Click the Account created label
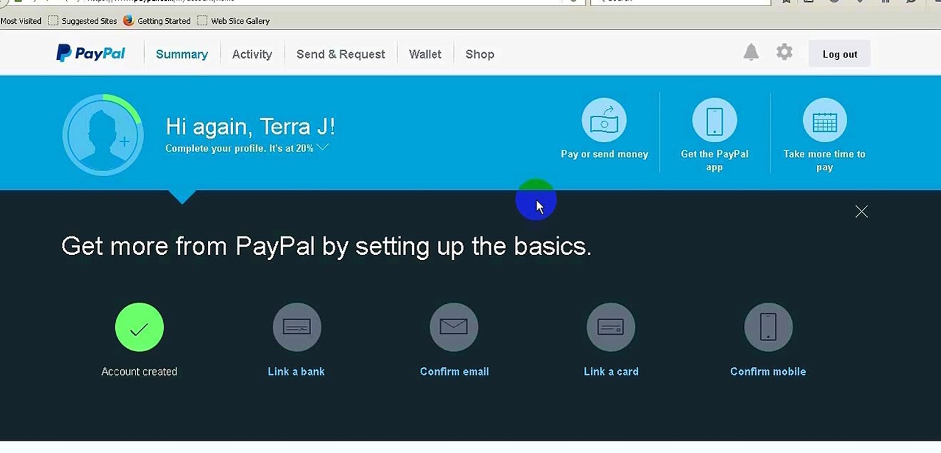941x453 pixels. [139, 371]
